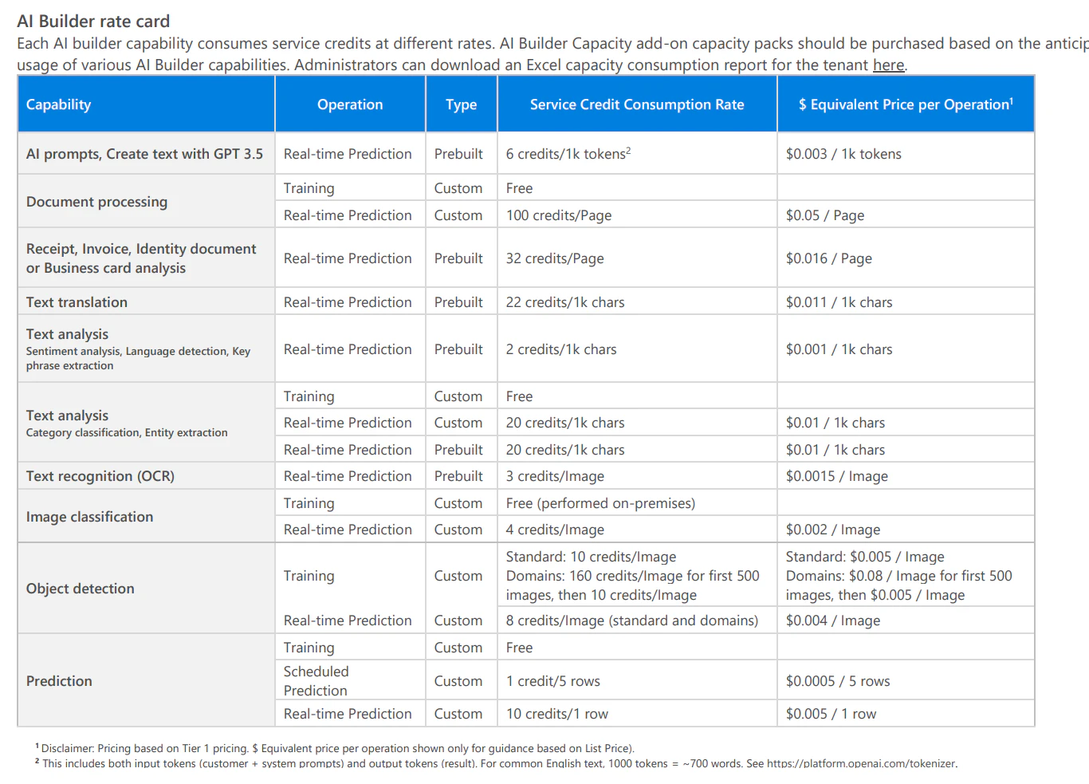This screenshot has height=784, width=1089.
Task: Click the openai.com/tokenizer URL in the footnote
Action: pos(861,763)
